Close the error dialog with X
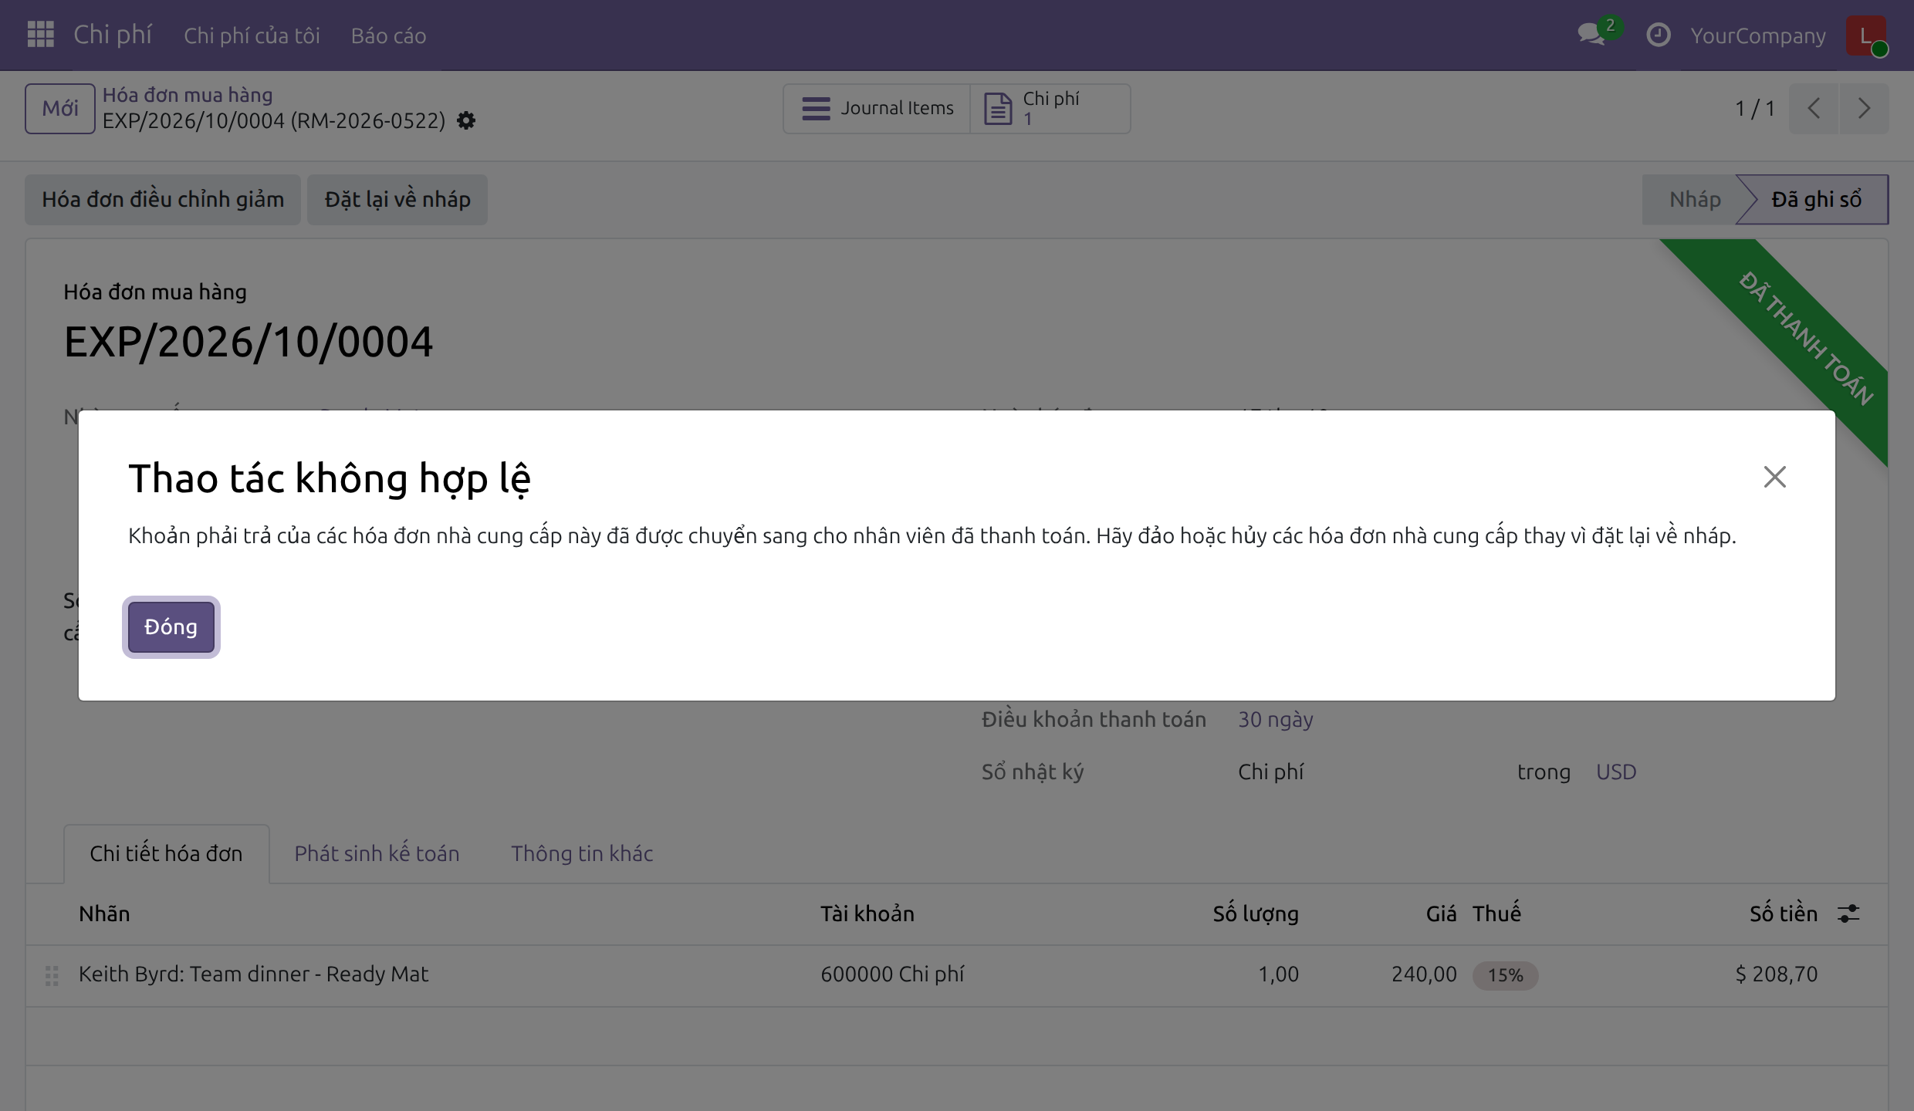This screenshot has height=1111, width=1914. tap(1774, 477)
